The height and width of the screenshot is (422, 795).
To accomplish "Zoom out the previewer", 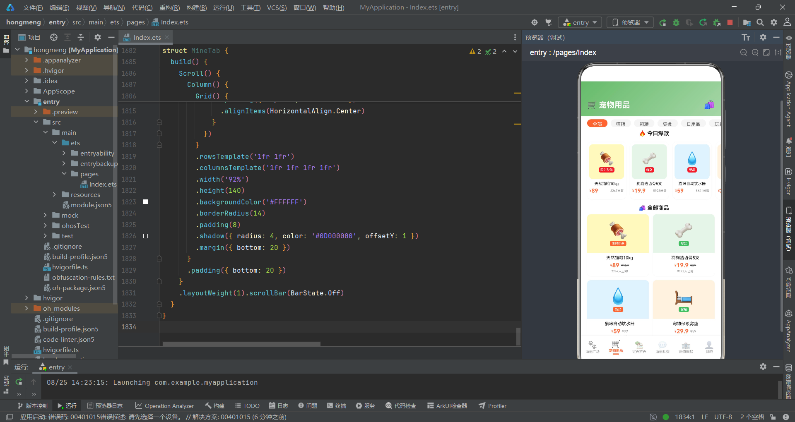I will click(744, 53).
